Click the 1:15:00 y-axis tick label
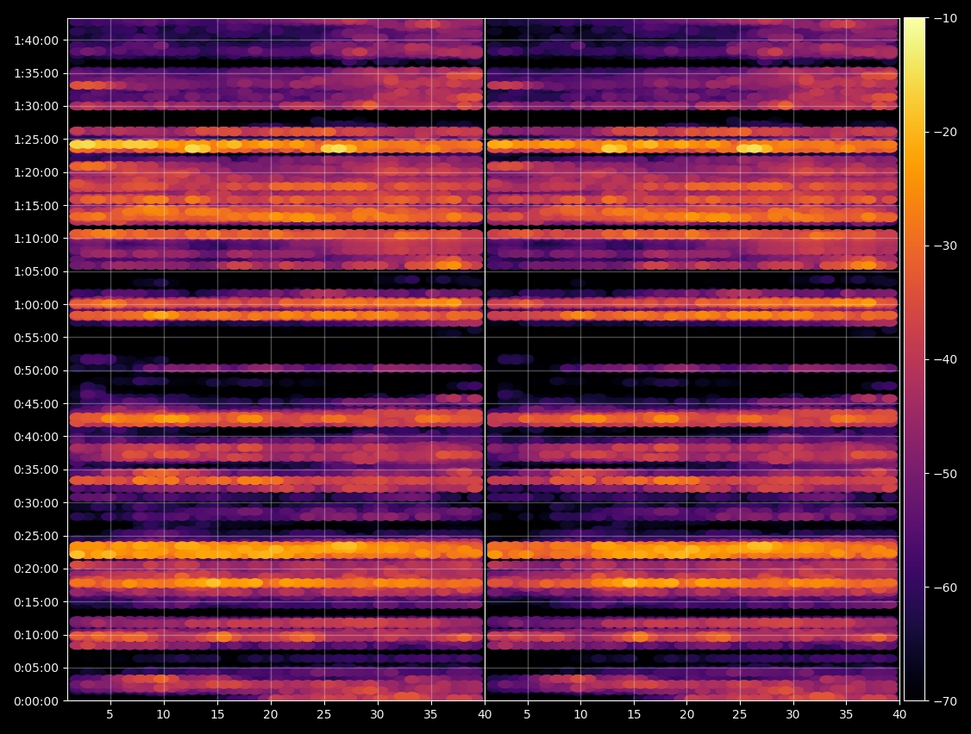 click(x=36, y=206)
